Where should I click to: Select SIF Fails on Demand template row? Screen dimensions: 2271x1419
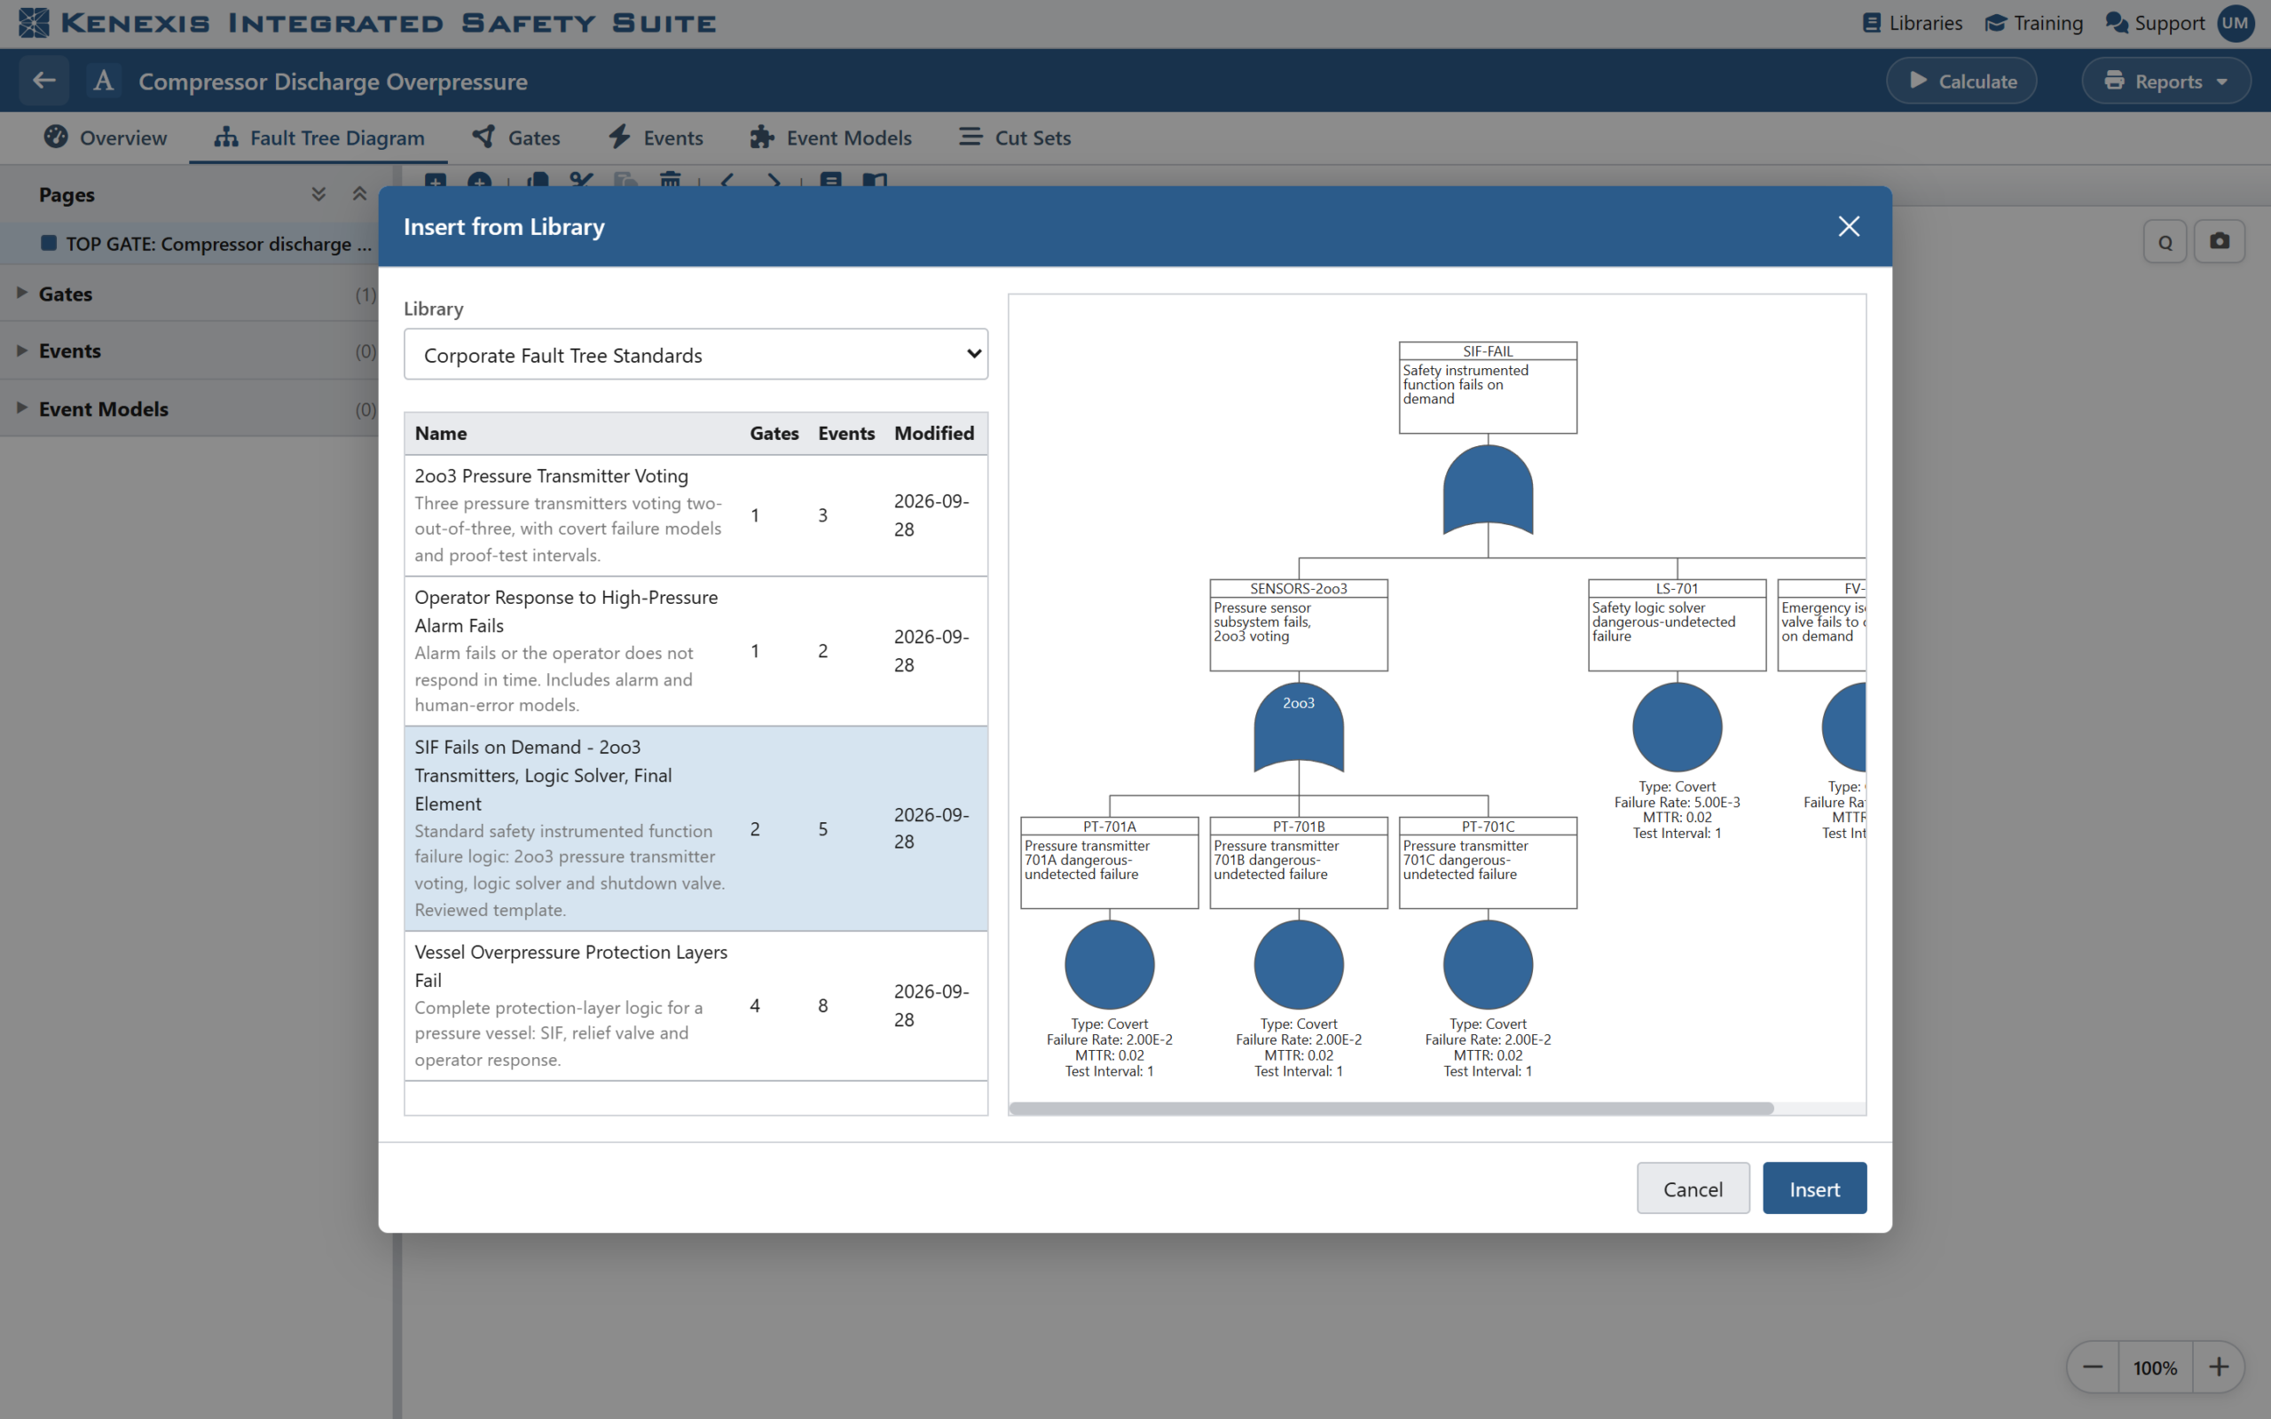pos(695,827)
